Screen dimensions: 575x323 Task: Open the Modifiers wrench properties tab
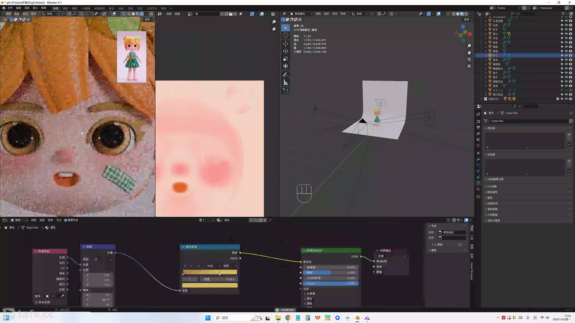478,159
